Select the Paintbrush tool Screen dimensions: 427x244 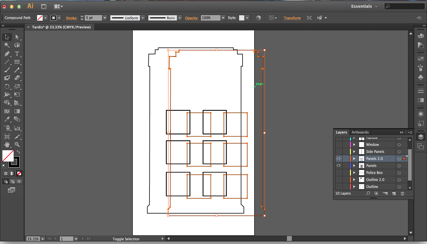click(7, 70)
